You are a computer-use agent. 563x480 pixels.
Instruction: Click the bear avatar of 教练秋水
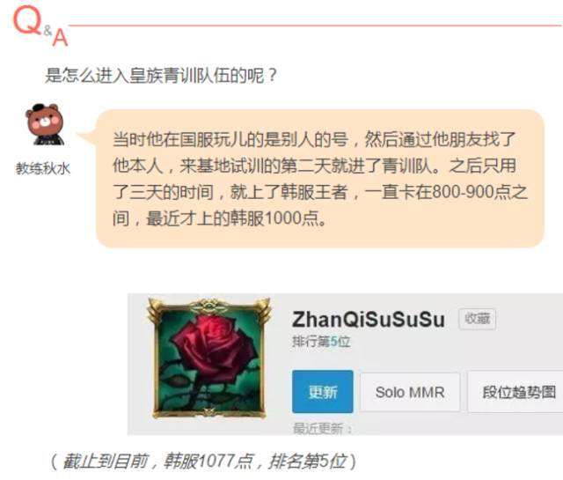(x=45, y=124)
